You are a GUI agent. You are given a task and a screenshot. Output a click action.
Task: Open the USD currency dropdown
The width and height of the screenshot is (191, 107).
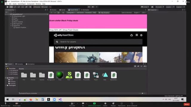click(144, 12)
